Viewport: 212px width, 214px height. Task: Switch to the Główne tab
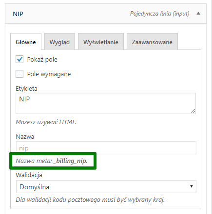click(26, 42)
